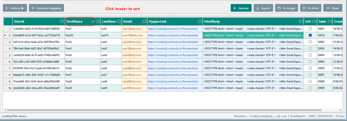Viewport: 347px width, 121px height.
Task: Select UserId cell 1c6b899c-6d33-41c9-932d-fe801546f039
Action: 38,29
